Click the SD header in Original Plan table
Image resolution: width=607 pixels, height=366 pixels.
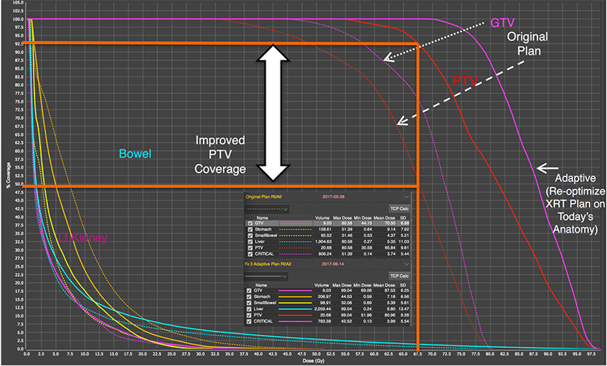(403, 218)
